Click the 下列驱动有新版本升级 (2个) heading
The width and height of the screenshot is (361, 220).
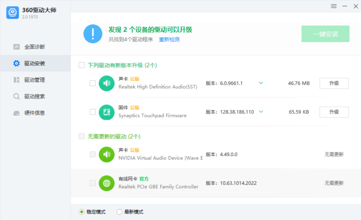point(122,65)
